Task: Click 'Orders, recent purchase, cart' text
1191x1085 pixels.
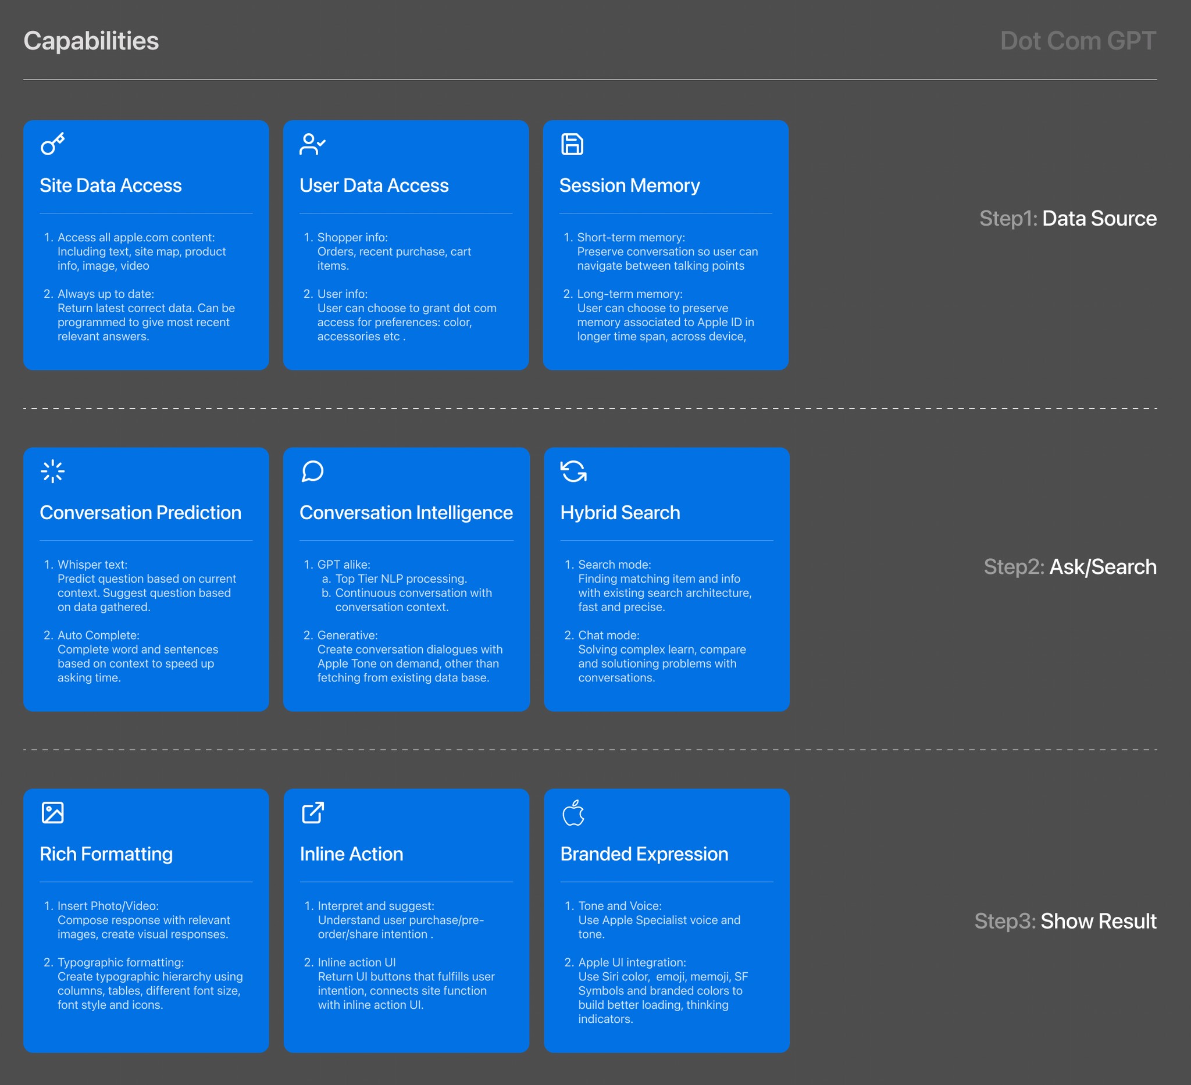Action: [x=394, y=252]
